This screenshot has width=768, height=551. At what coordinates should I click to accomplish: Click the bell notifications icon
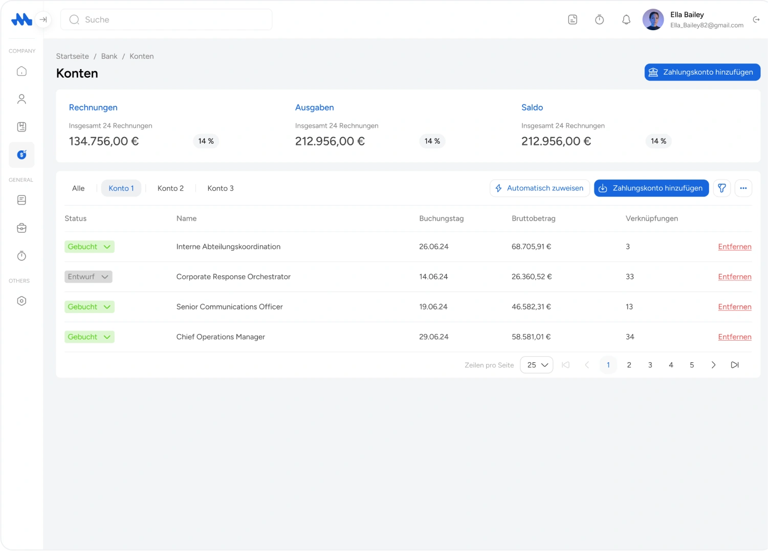pyautogui.click(x=626, y=19)
